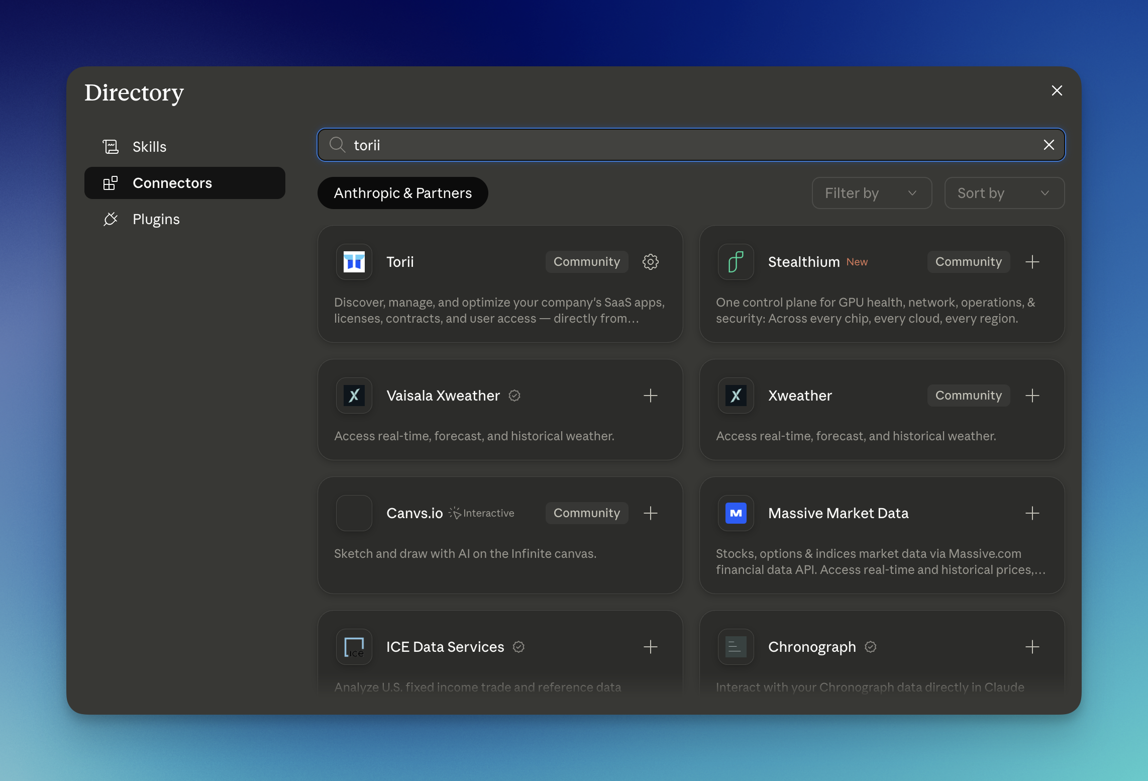Click the New label beside Stealthium
1148x781 pixels.
(857, 262)
